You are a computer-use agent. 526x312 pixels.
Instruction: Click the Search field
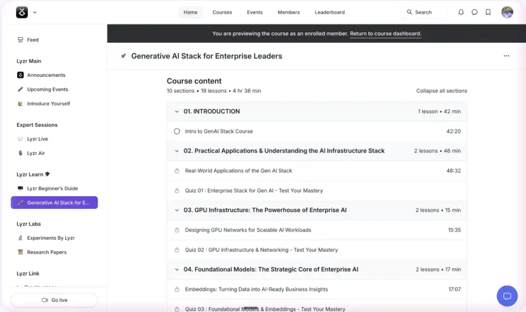(423, 12)
